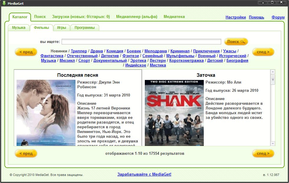This screenshot has width=289, height=183.
Task: Filter by Детектив genre
Action: (x=110, y=56)
